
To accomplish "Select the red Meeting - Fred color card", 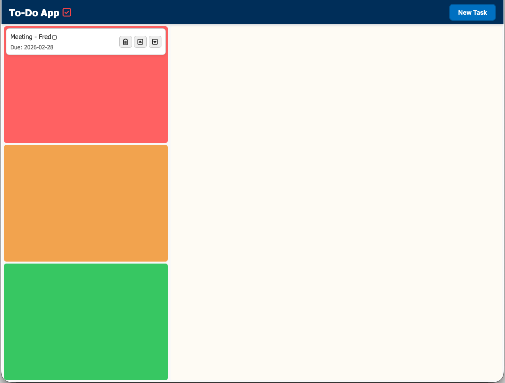I will tap(86, 100).
